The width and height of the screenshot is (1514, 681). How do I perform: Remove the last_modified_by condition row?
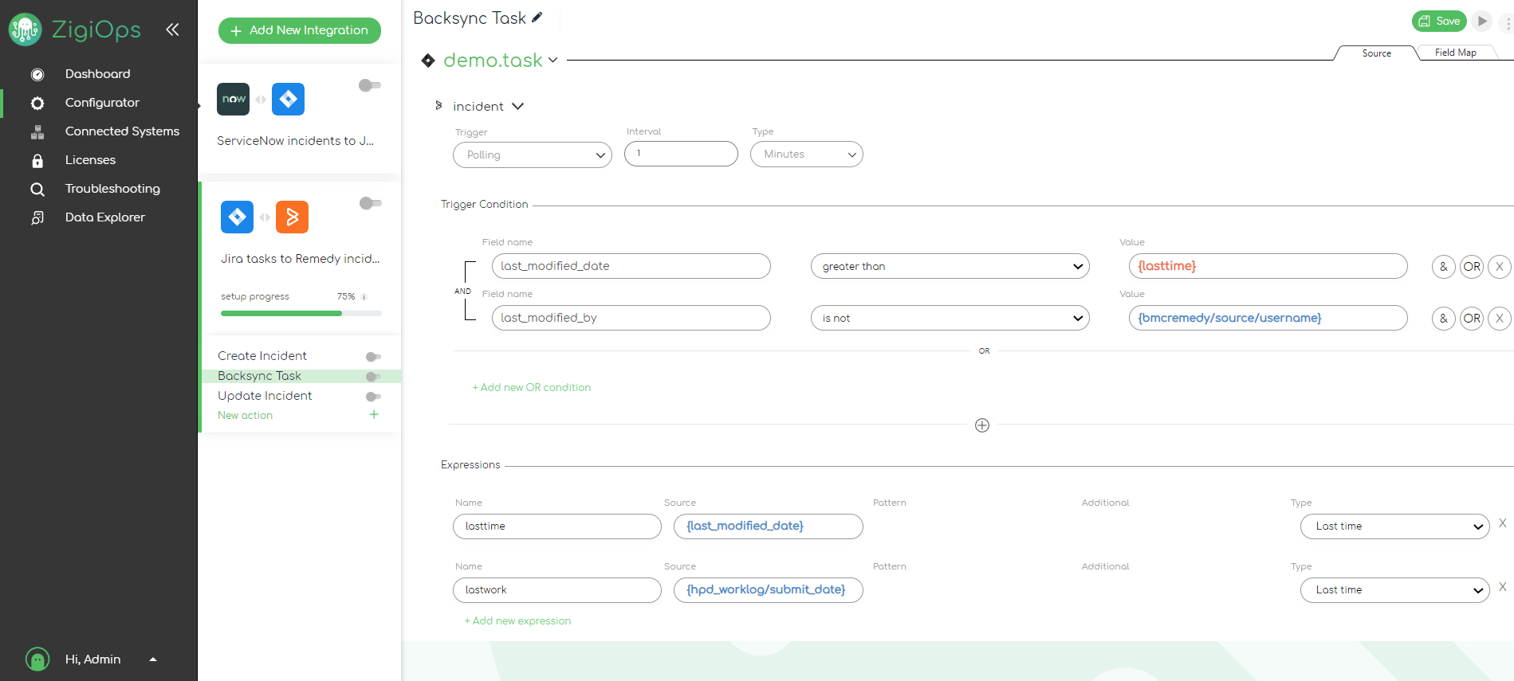(x=1500, y=319)
